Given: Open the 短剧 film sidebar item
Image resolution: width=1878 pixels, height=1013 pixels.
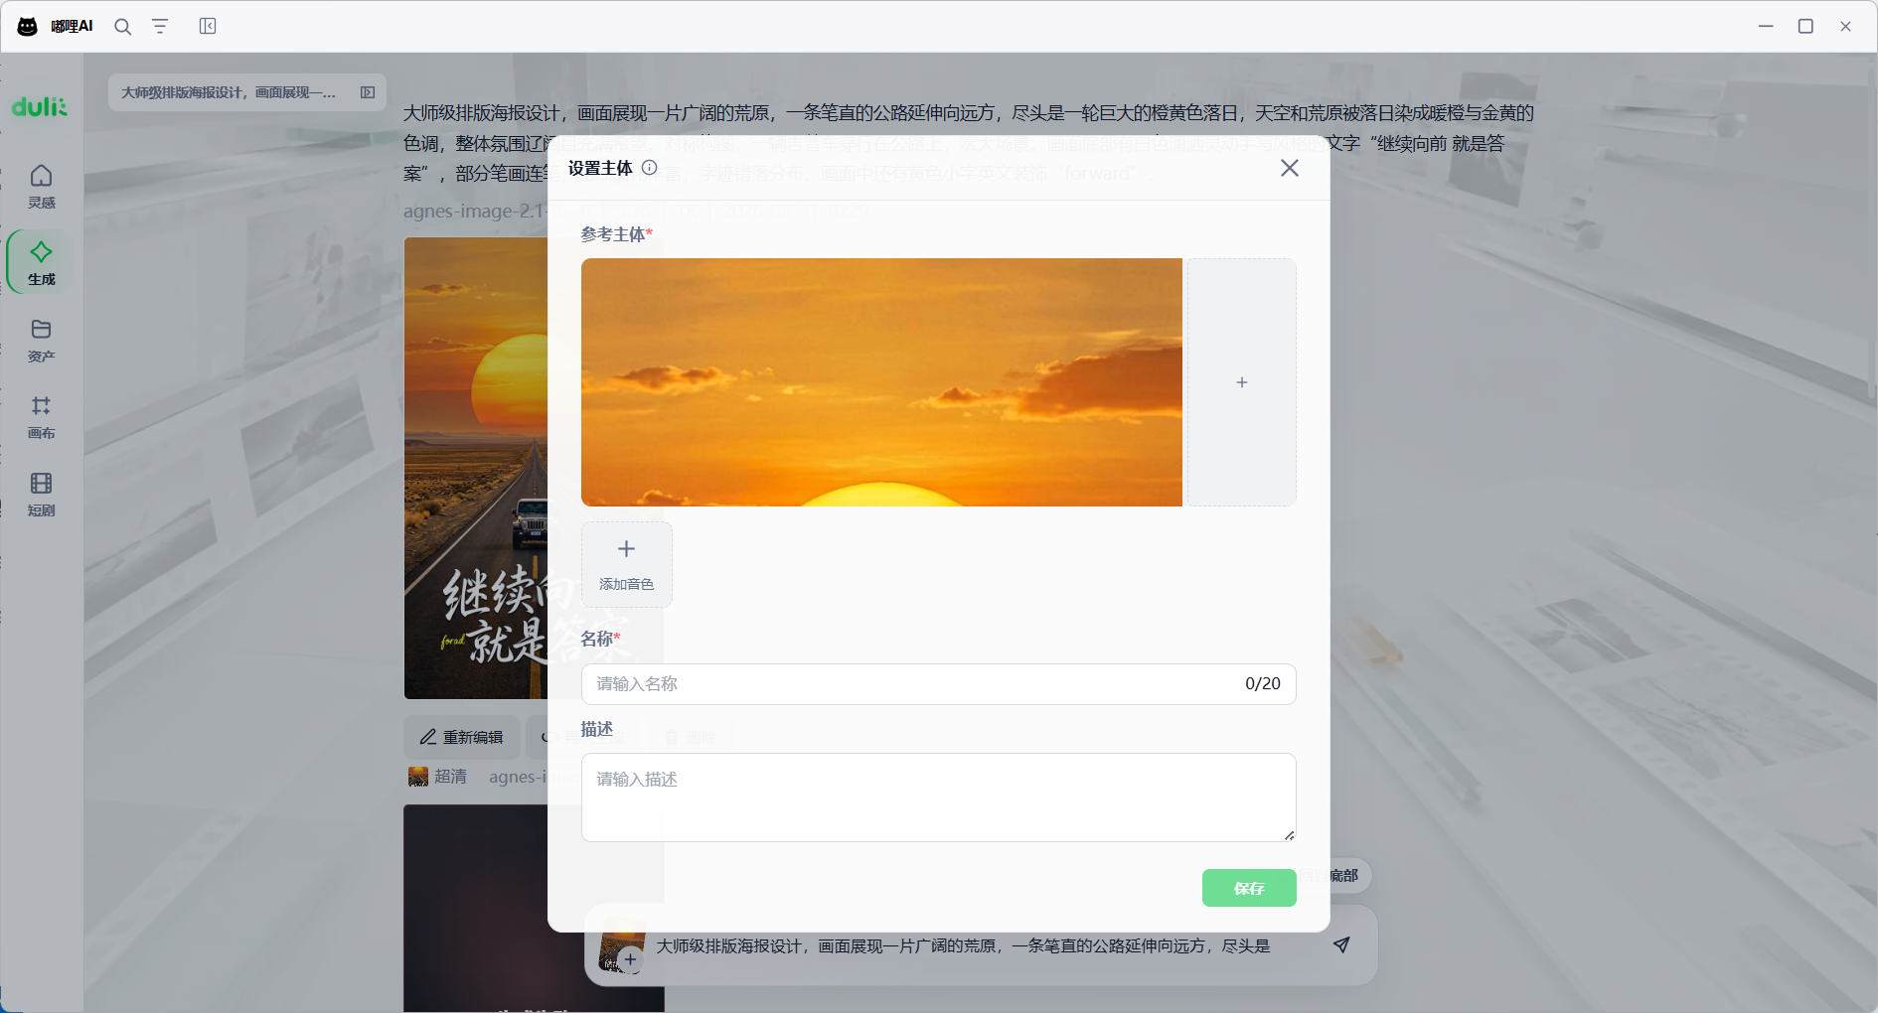Looking at the screenshot, I should 41,494.
